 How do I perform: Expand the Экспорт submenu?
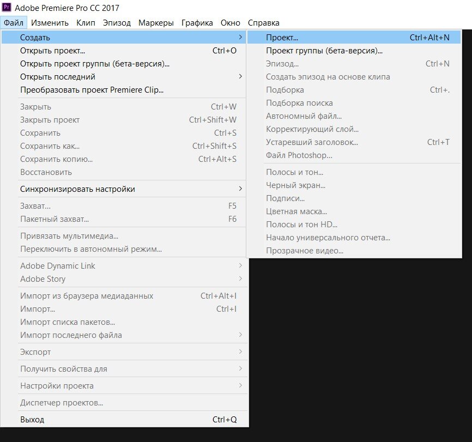point(124,352)
